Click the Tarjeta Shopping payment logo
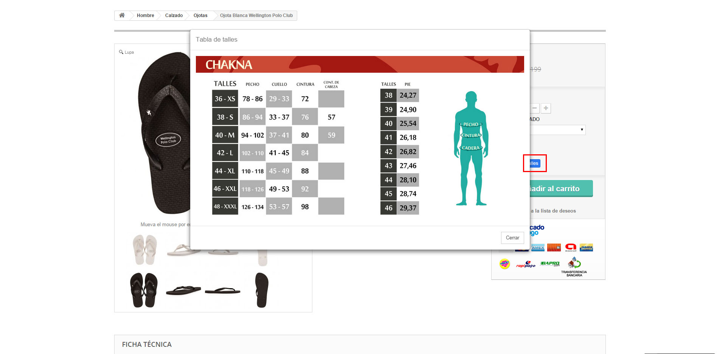Viewport: 717px width, 354px height. pos(587,248)
